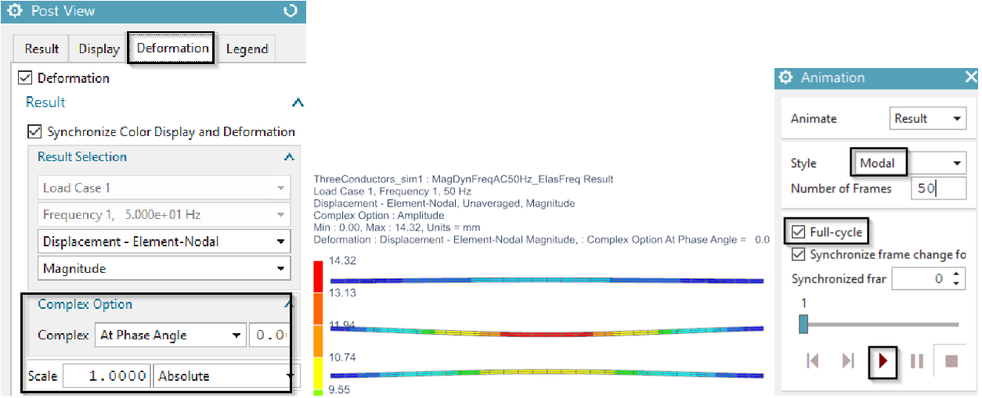982x398 pixels.
Task: Close the Animation dialog
Action: pos(971,77)
